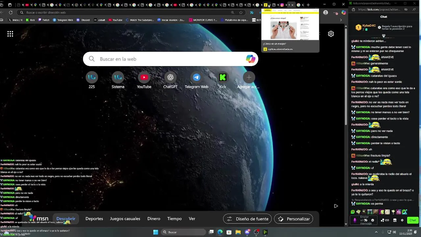
Task: Open the Windows Start menu
Action: click(156, 232)
